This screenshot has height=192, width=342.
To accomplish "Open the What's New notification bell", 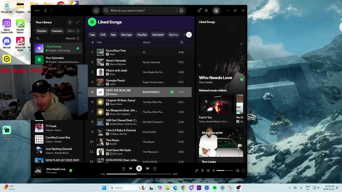I will coord(199,10).
